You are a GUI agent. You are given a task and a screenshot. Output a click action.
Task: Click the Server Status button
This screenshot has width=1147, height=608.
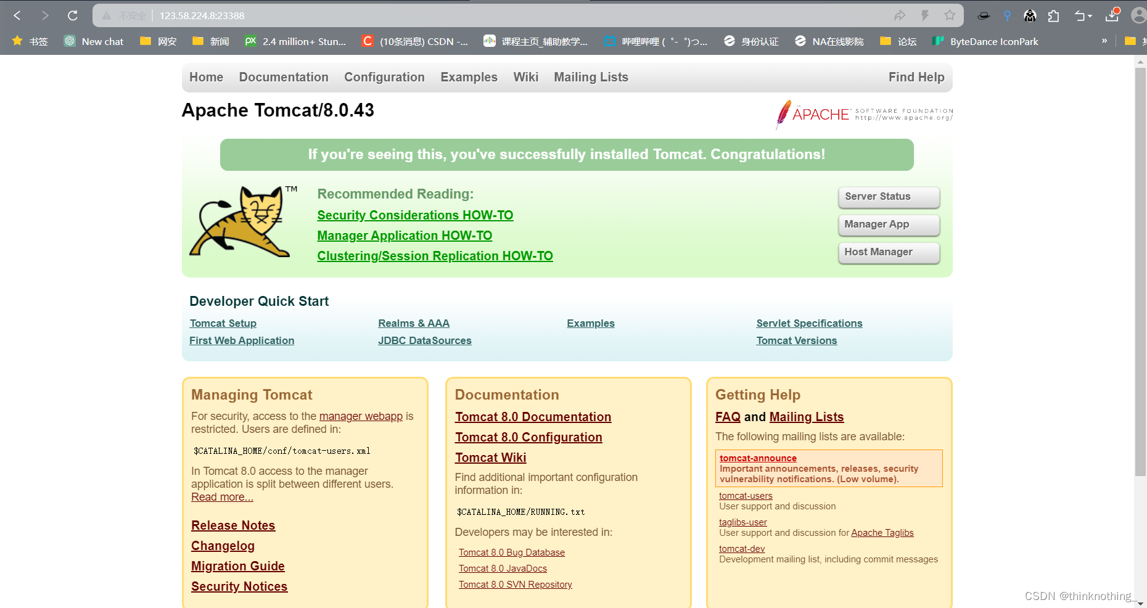(888, 197)
